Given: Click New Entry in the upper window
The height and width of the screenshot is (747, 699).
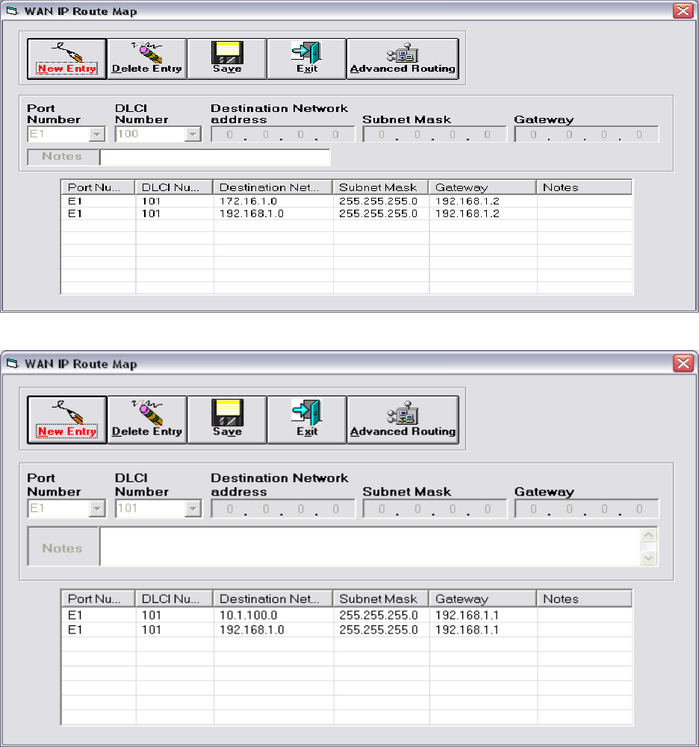Looking at the screenshot, I should pyautogui.click(x=66, y=59).
